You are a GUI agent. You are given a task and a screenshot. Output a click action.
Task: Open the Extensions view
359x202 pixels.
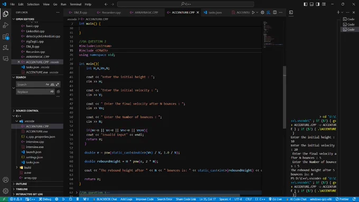pos(5,36)
